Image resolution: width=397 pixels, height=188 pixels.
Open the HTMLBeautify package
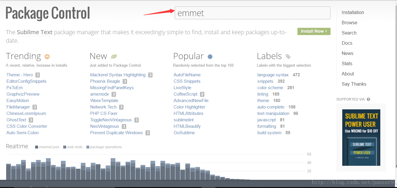187,126
